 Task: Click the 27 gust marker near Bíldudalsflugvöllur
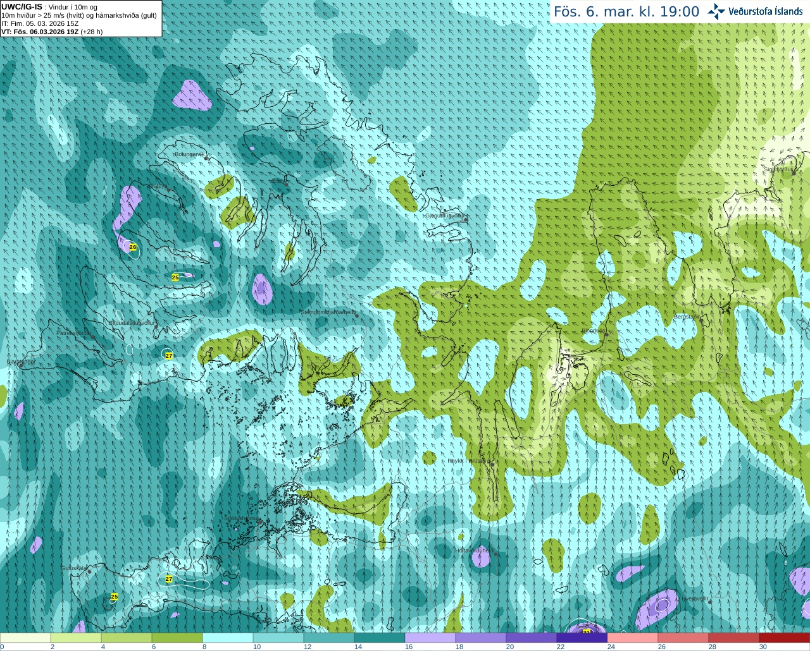(169, 356)
